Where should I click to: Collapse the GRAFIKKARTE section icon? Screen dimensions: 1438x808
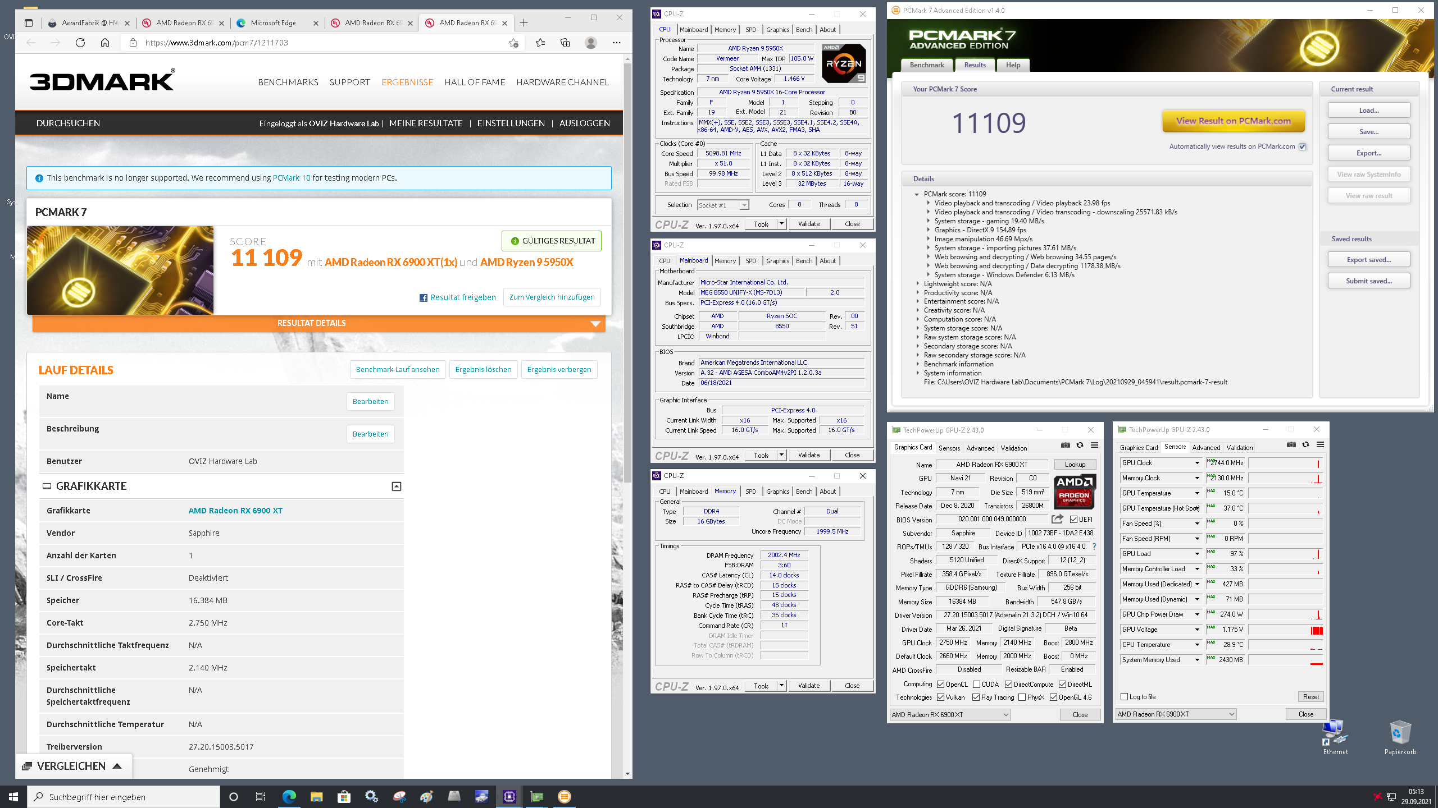(397, 486)
